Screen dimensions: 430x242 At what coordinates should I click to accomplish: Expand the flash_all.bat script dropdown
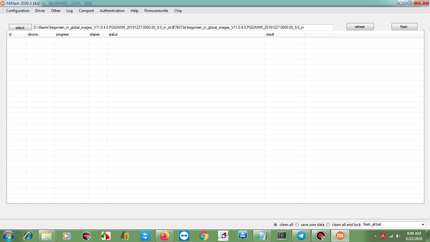point(422,225)
